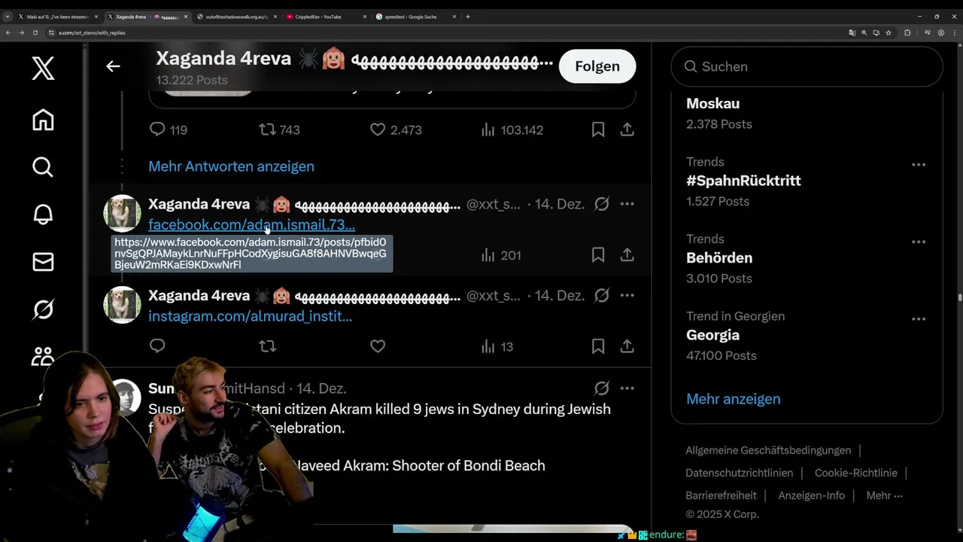Screen dimensions: 963x542
Task: Bookmark this page with the star icon
Action: tap(889, 32)
